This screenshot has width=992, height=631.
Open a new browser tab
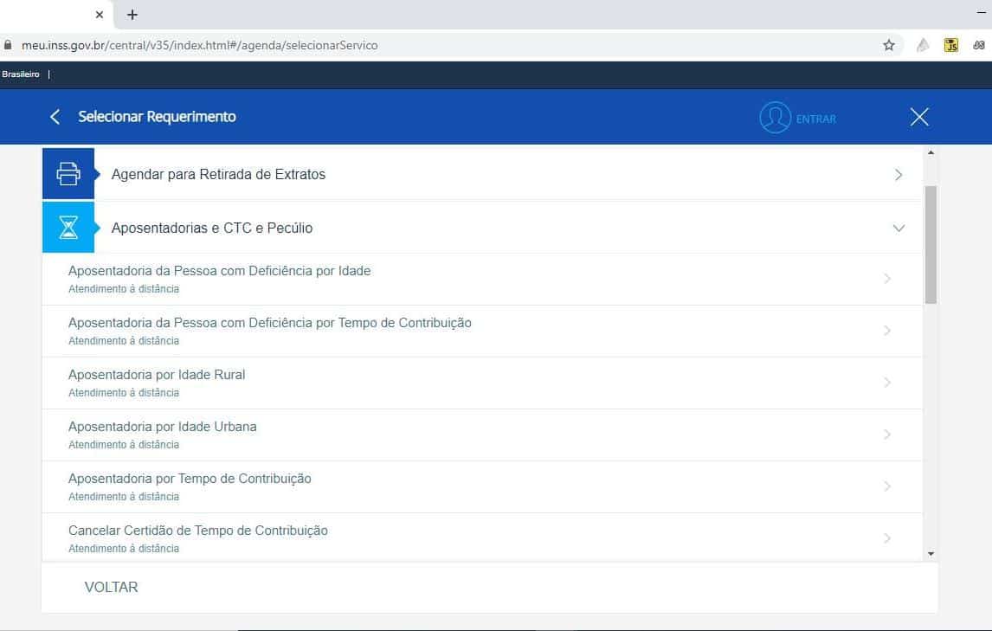pos(132,15)
